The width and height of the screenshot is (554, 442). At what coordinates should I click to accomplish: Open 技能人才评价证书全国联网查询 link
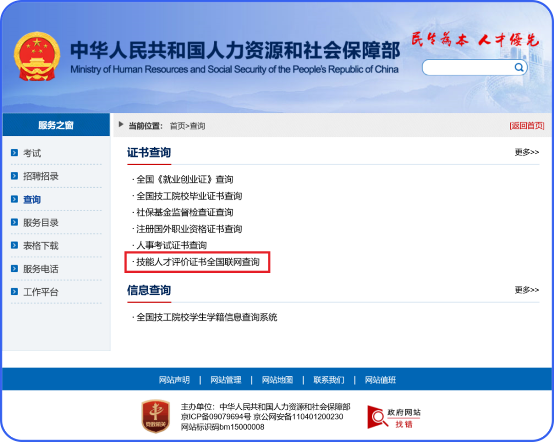(x=198, y=262)
